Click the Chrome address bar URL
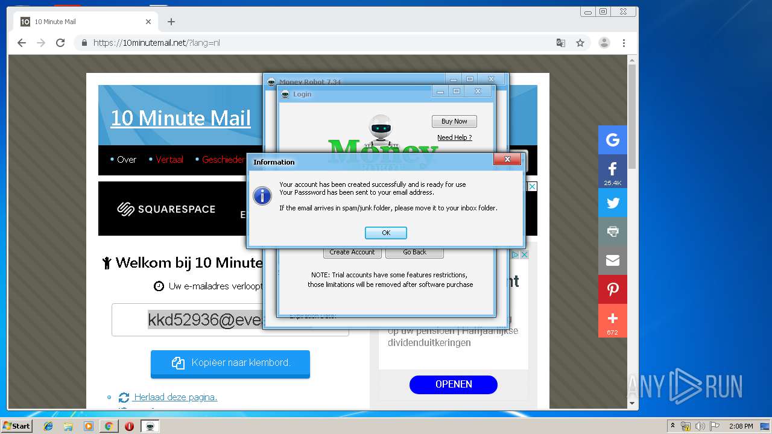The height and width of the screenshot is (434, 772). click(156, 43)
